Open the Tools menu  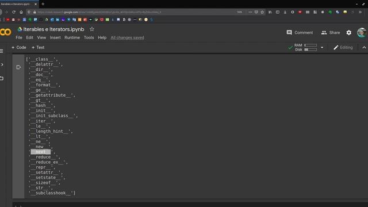point(89,37)
